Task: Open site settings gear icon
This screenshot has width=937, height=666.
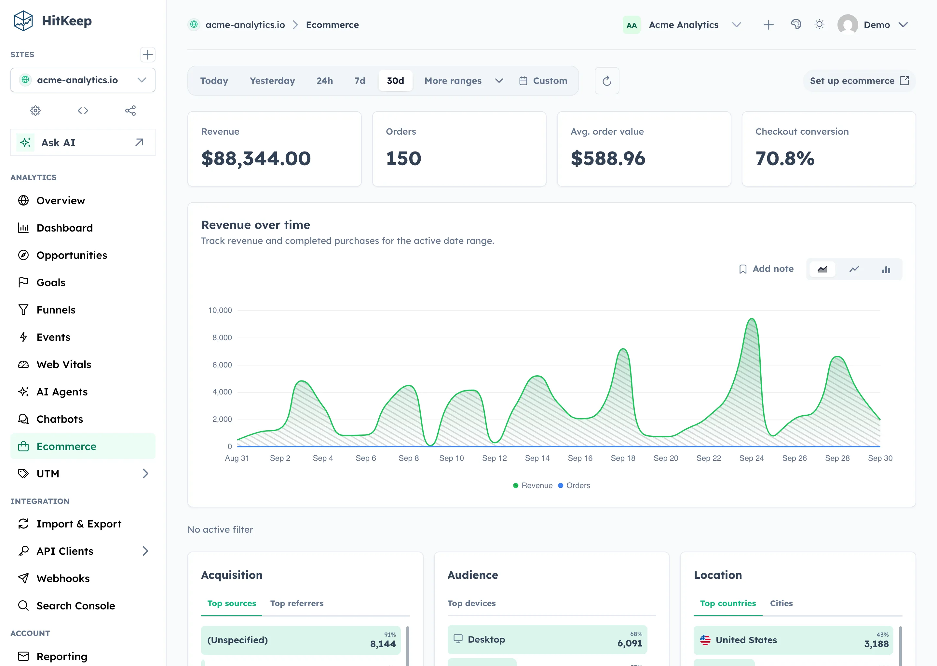Action: pos(36,110)
